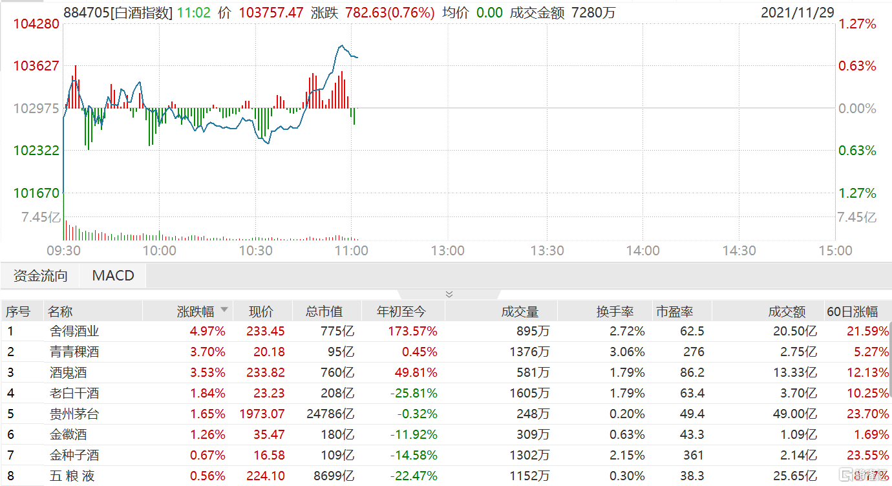Click 舍得酒业 year-to-date 173.57% cell
The width and height of the screenshot is (892, 486).
412,332
